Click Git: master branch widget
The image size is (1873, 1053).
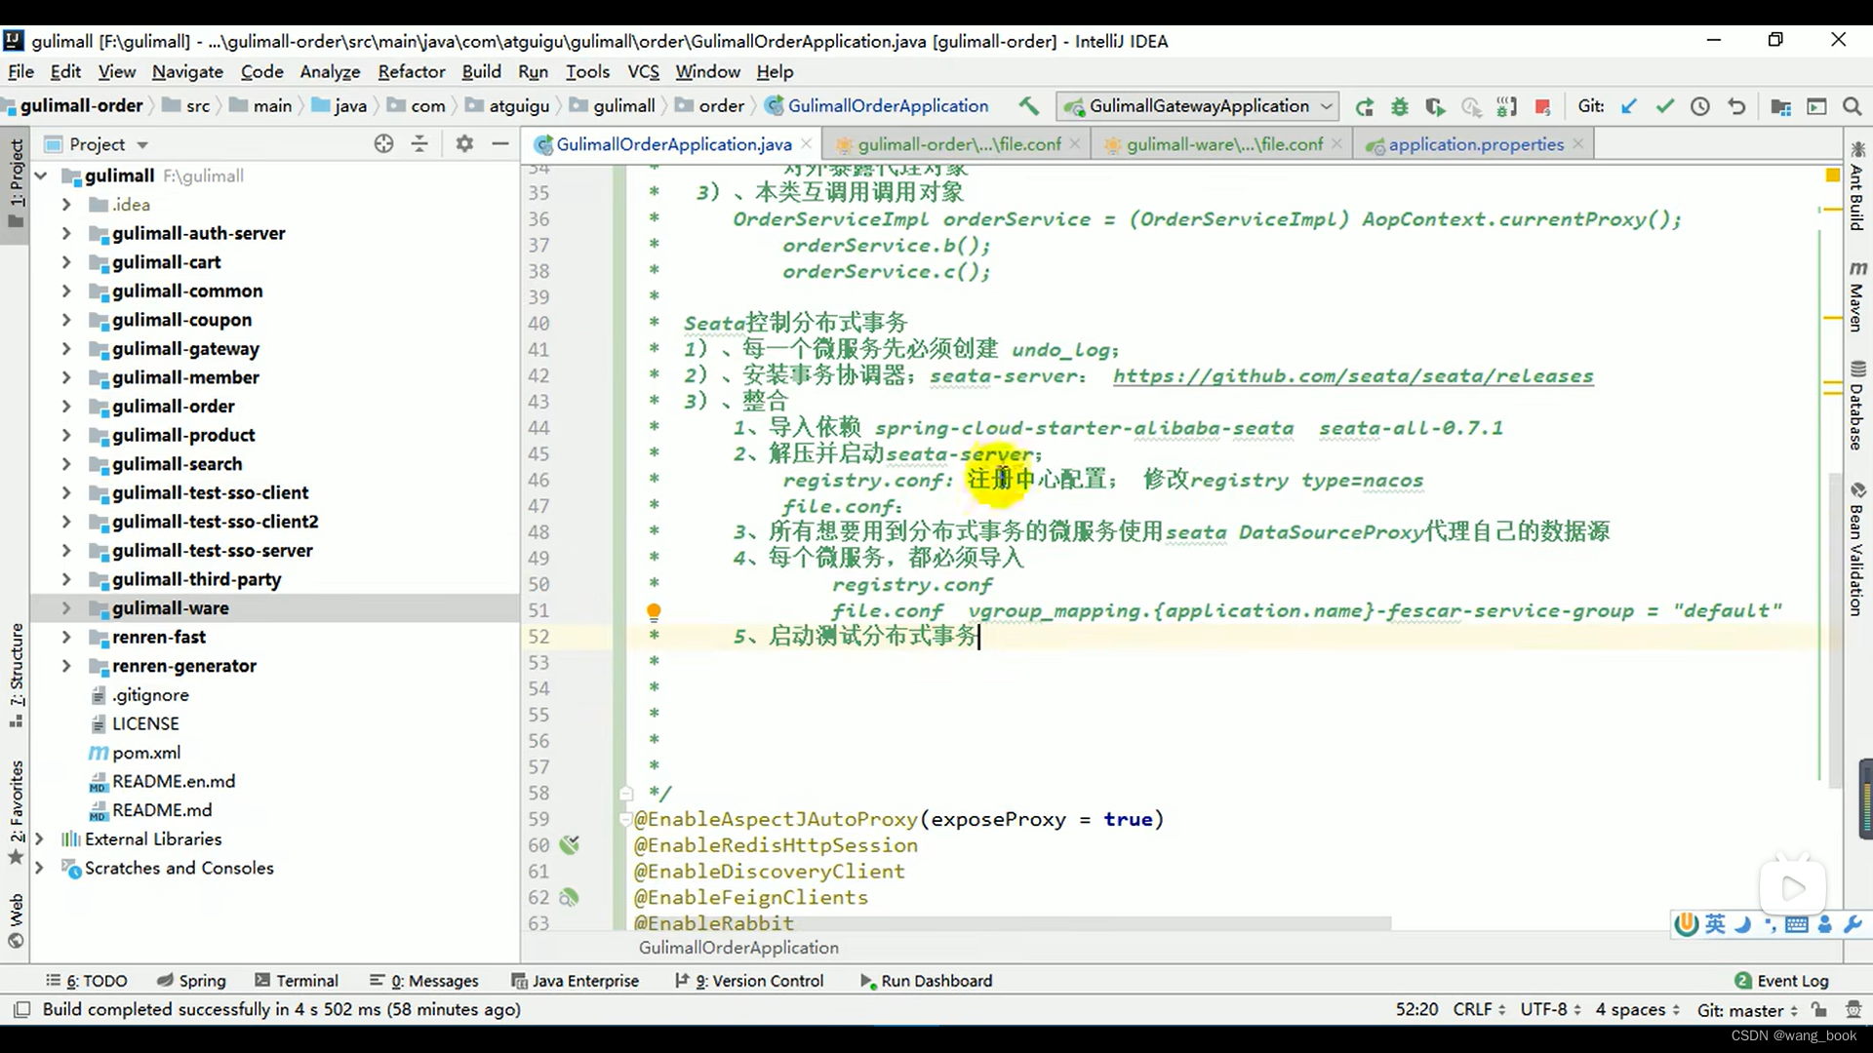coord(1746,1010)
